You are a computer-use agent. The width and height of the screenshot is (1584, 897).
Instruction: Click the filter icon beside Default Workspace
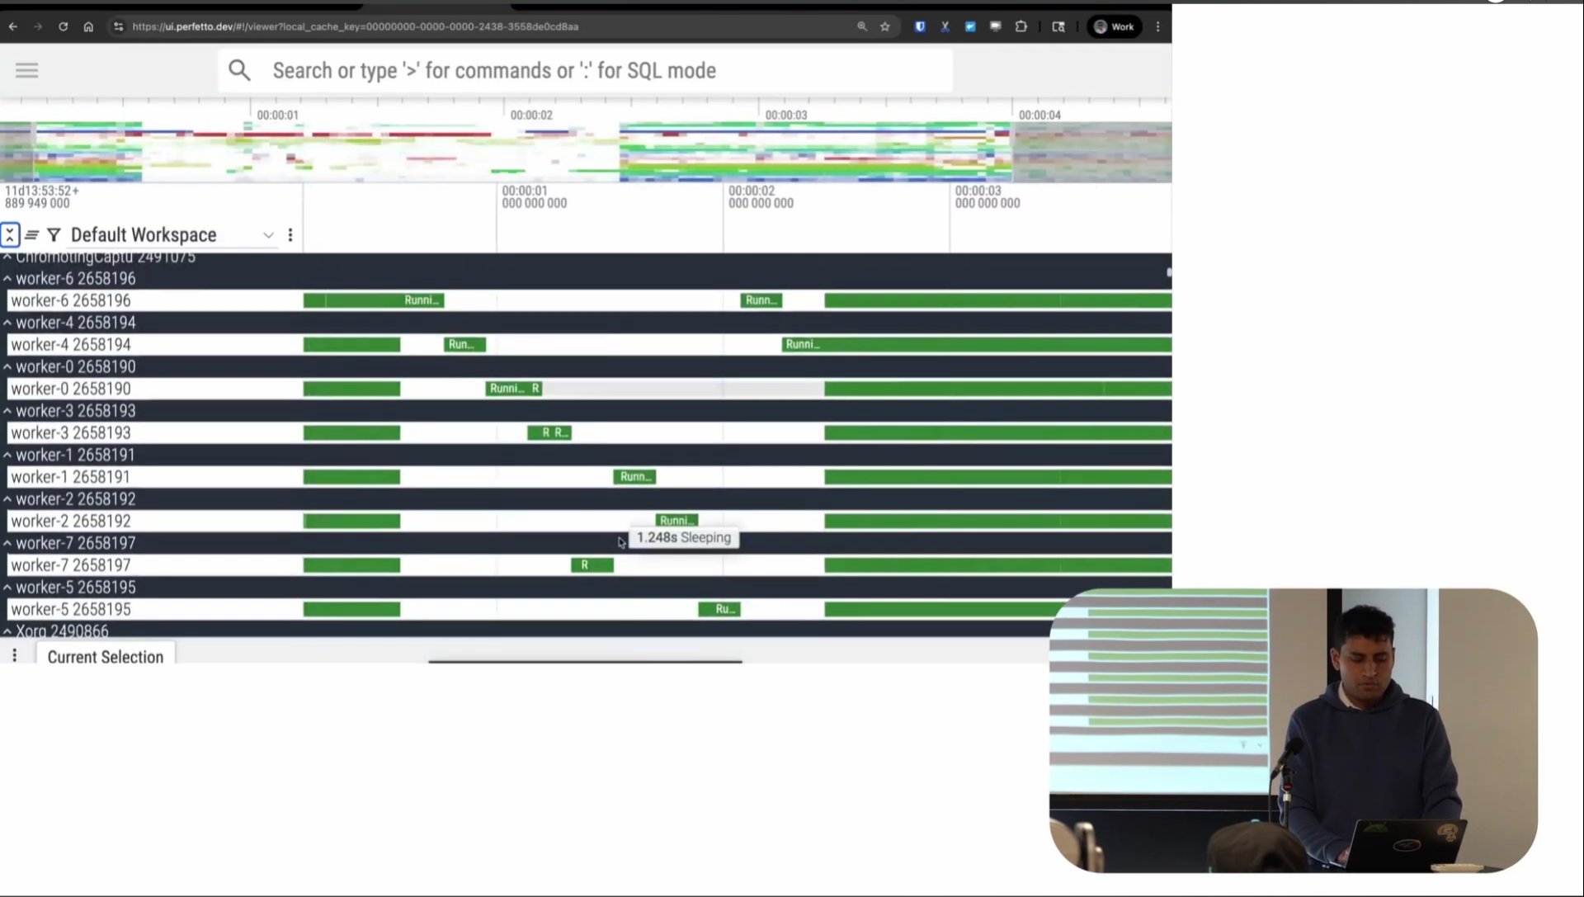point(54,235)
